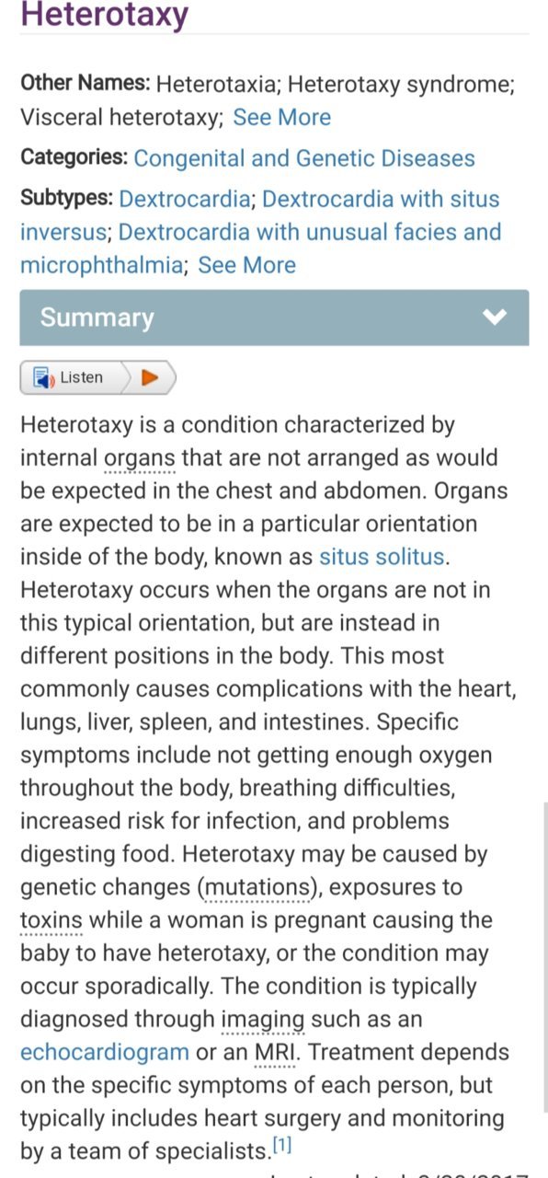This screenshot has width=548, height=1178.
Task: Follow the situs solitus link
Action: (382, 557)
